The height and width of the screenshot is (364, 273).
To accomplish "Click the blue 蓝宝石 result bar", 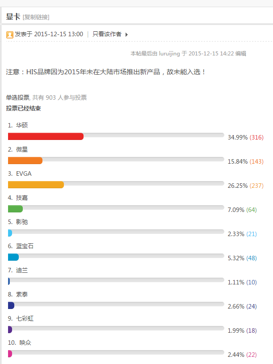I will (x=13, y=257).
